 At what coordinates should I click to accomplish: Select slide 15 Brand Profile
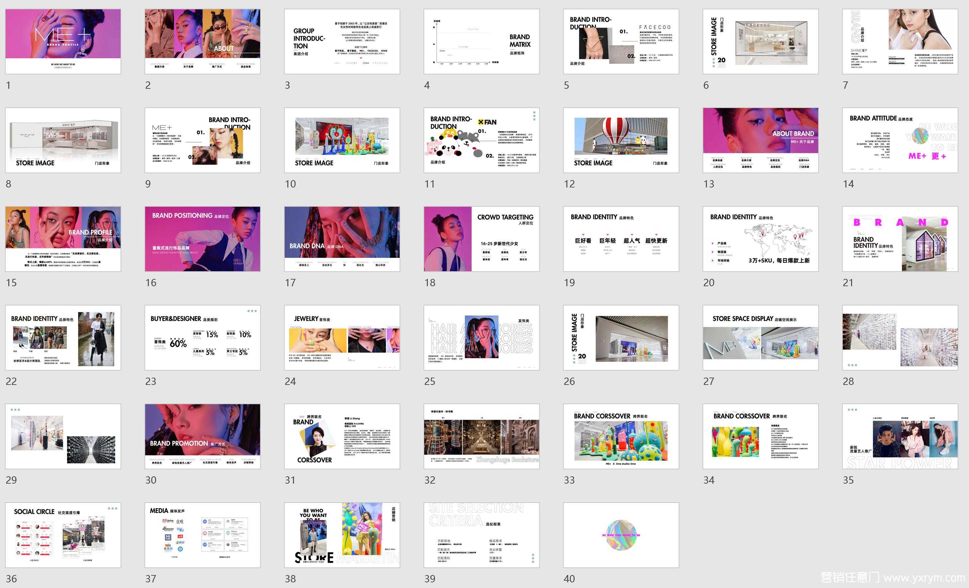point(63,239)
